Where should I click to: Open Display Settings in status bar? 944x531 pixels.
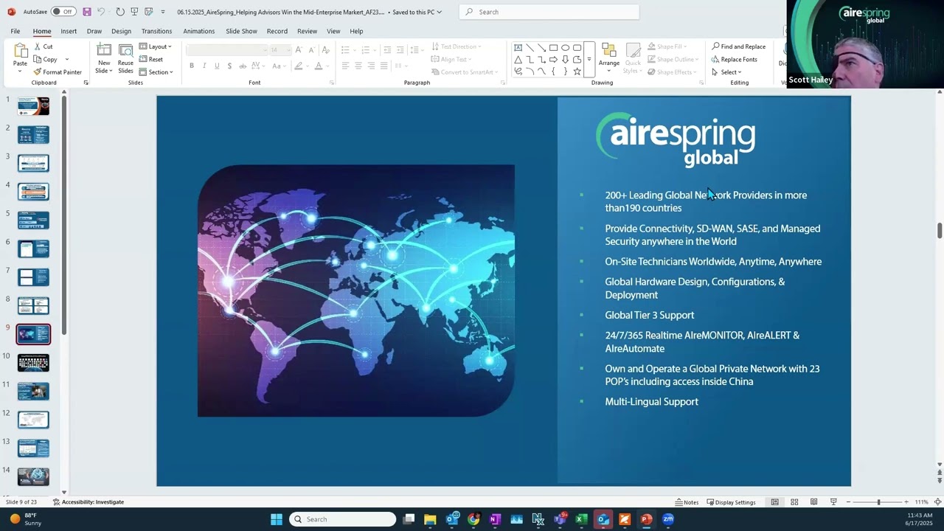(x=732, y=502)
